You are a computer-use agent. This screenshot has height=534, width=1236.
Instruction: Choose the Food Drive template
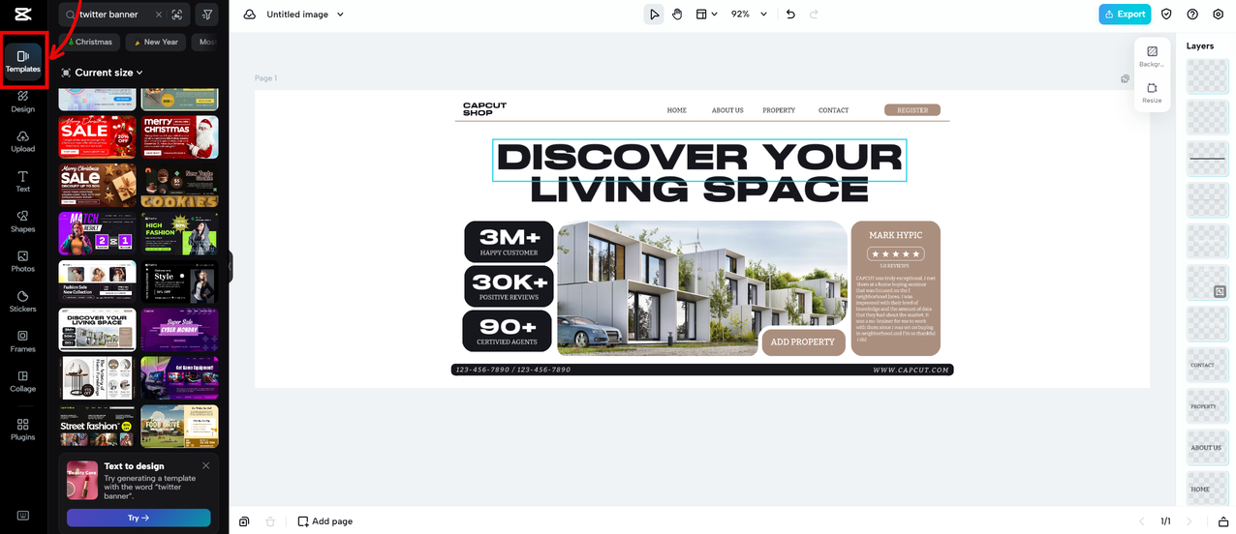(180, 426)
